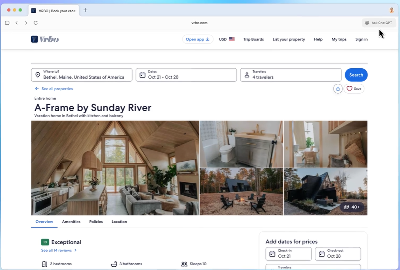Image resolution: width=400 pixels, height=270 pixels.
Task: Switch to the Overview tab
Action: click(x=44, y=222)
